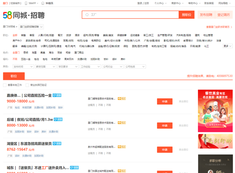Filter welfare by 周末双休
The width and height of the screenshot is (235, 173).
pos(69,59)
